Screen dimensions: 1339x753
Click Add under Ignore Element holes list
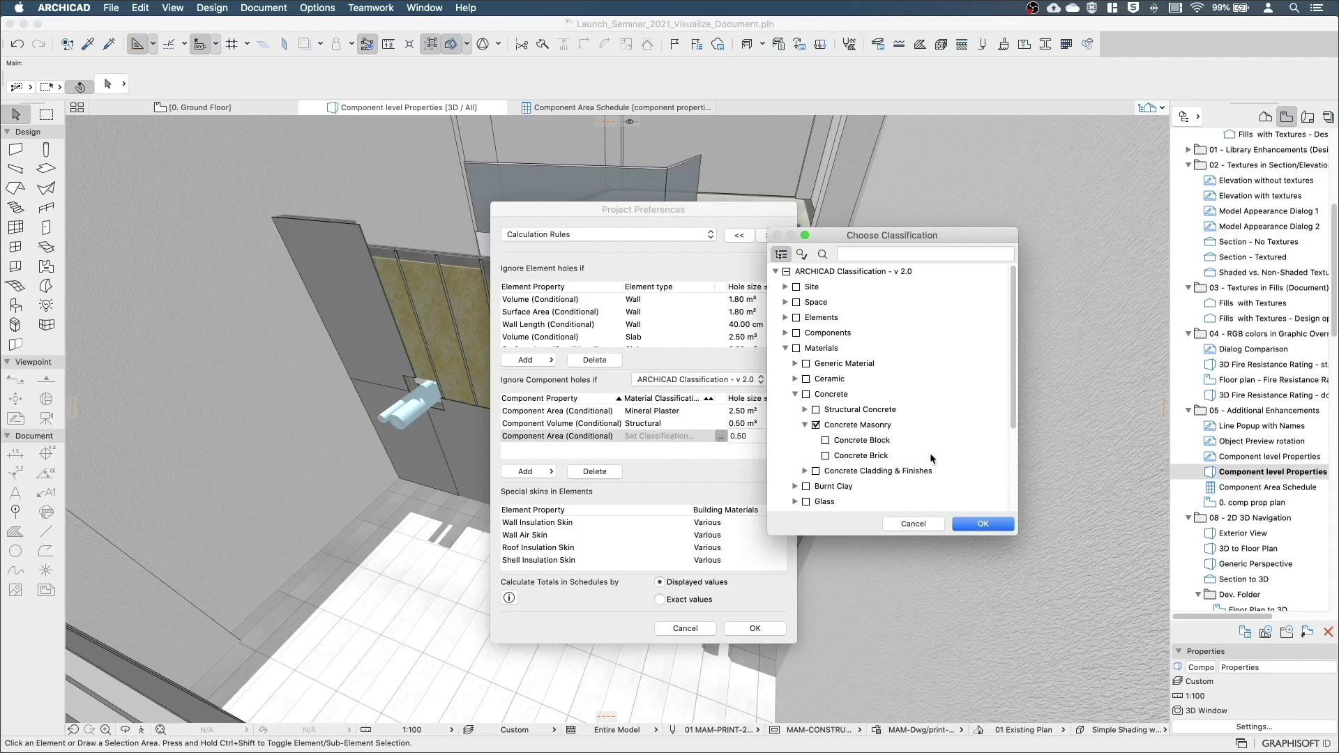pyautogui.click(x=529, y=360)
